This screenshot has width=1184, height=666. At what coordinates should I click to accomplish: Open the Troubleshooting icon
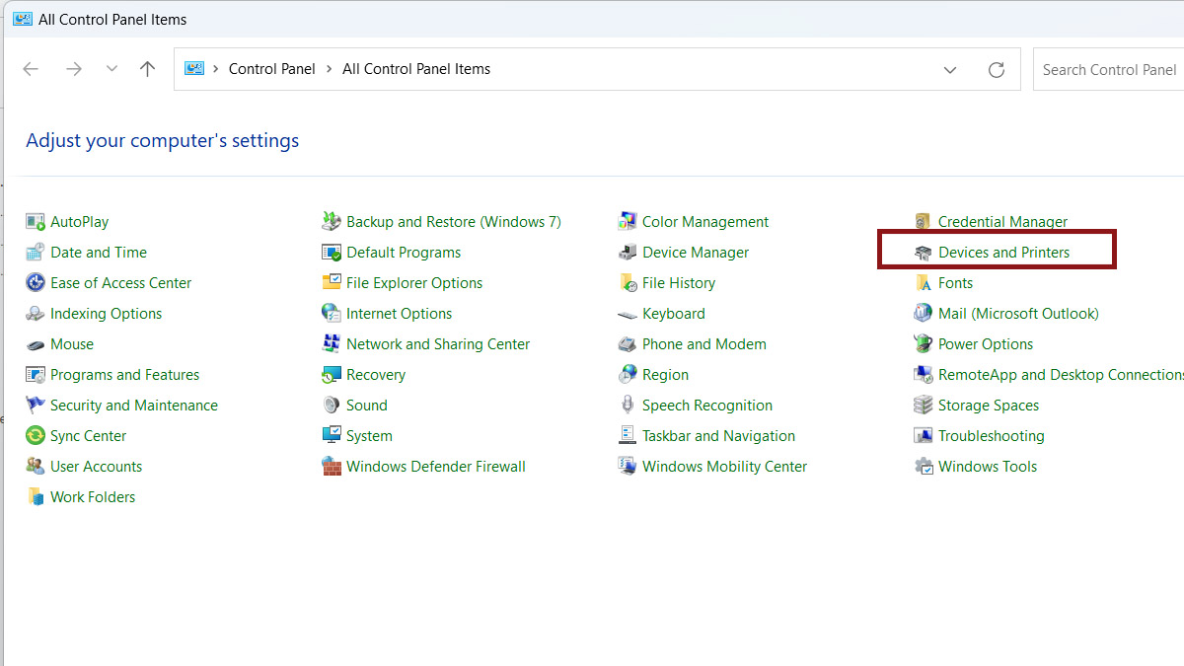click(x=924, y=436)
